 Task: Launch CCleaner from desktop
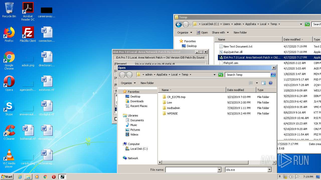click(x=9, y=132)
